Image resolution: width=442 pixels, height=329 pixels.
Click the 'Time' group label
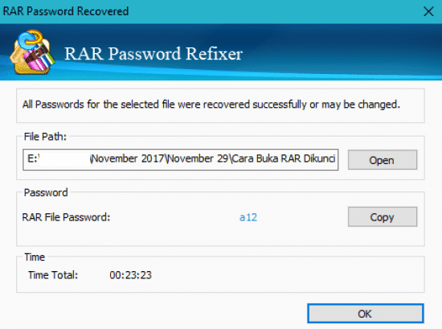(35, 257)
